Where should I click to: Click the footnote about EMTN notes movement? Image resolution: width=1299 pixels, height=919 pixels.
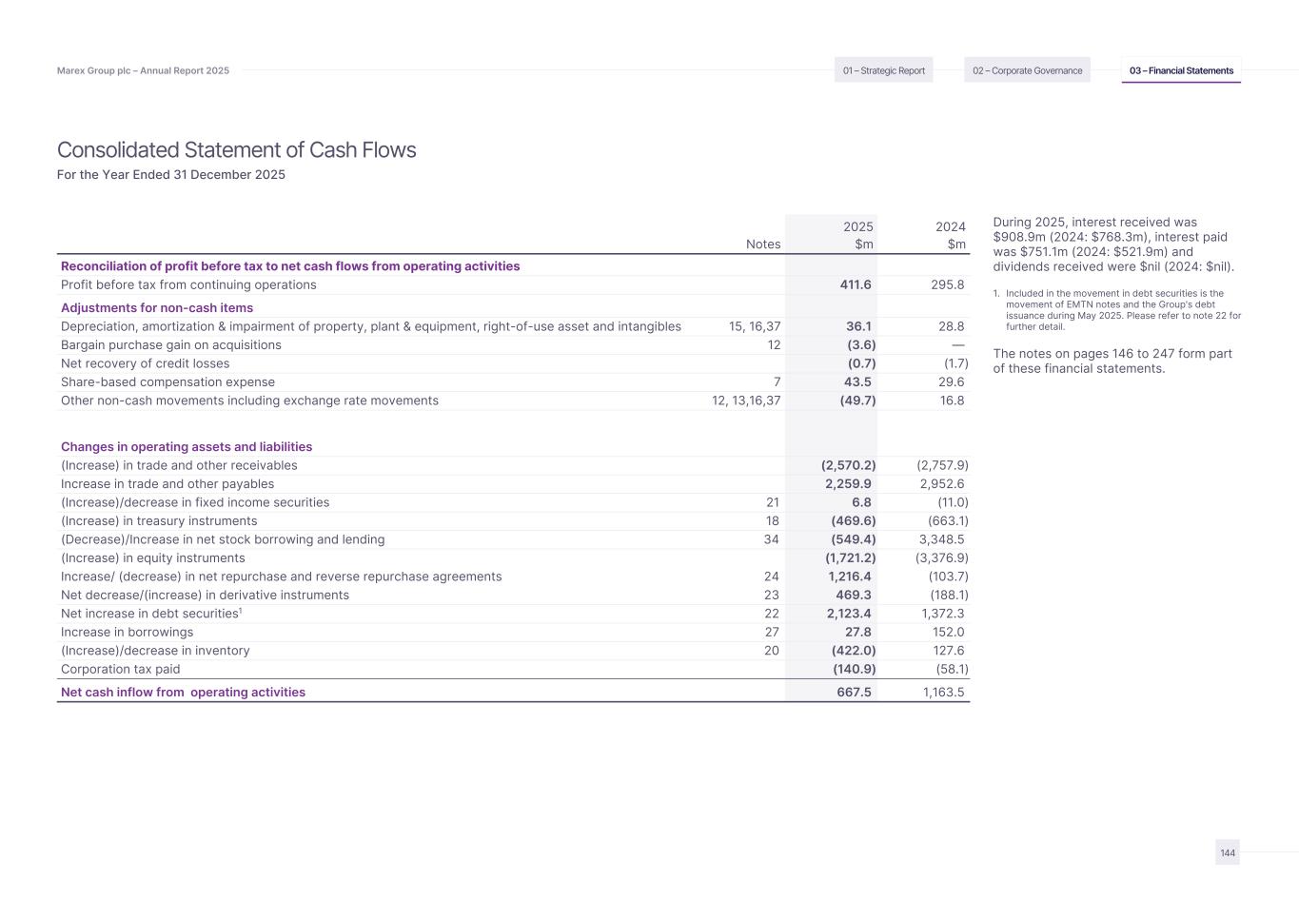[x=1123, y=310]
